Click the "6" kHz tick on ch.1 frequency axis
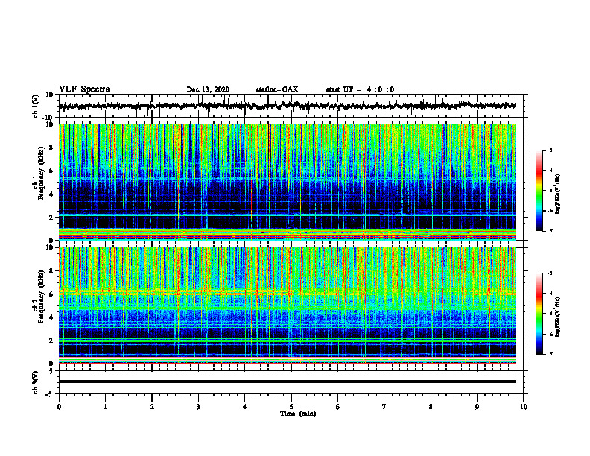The image size is (590, 456). point(51,171)
